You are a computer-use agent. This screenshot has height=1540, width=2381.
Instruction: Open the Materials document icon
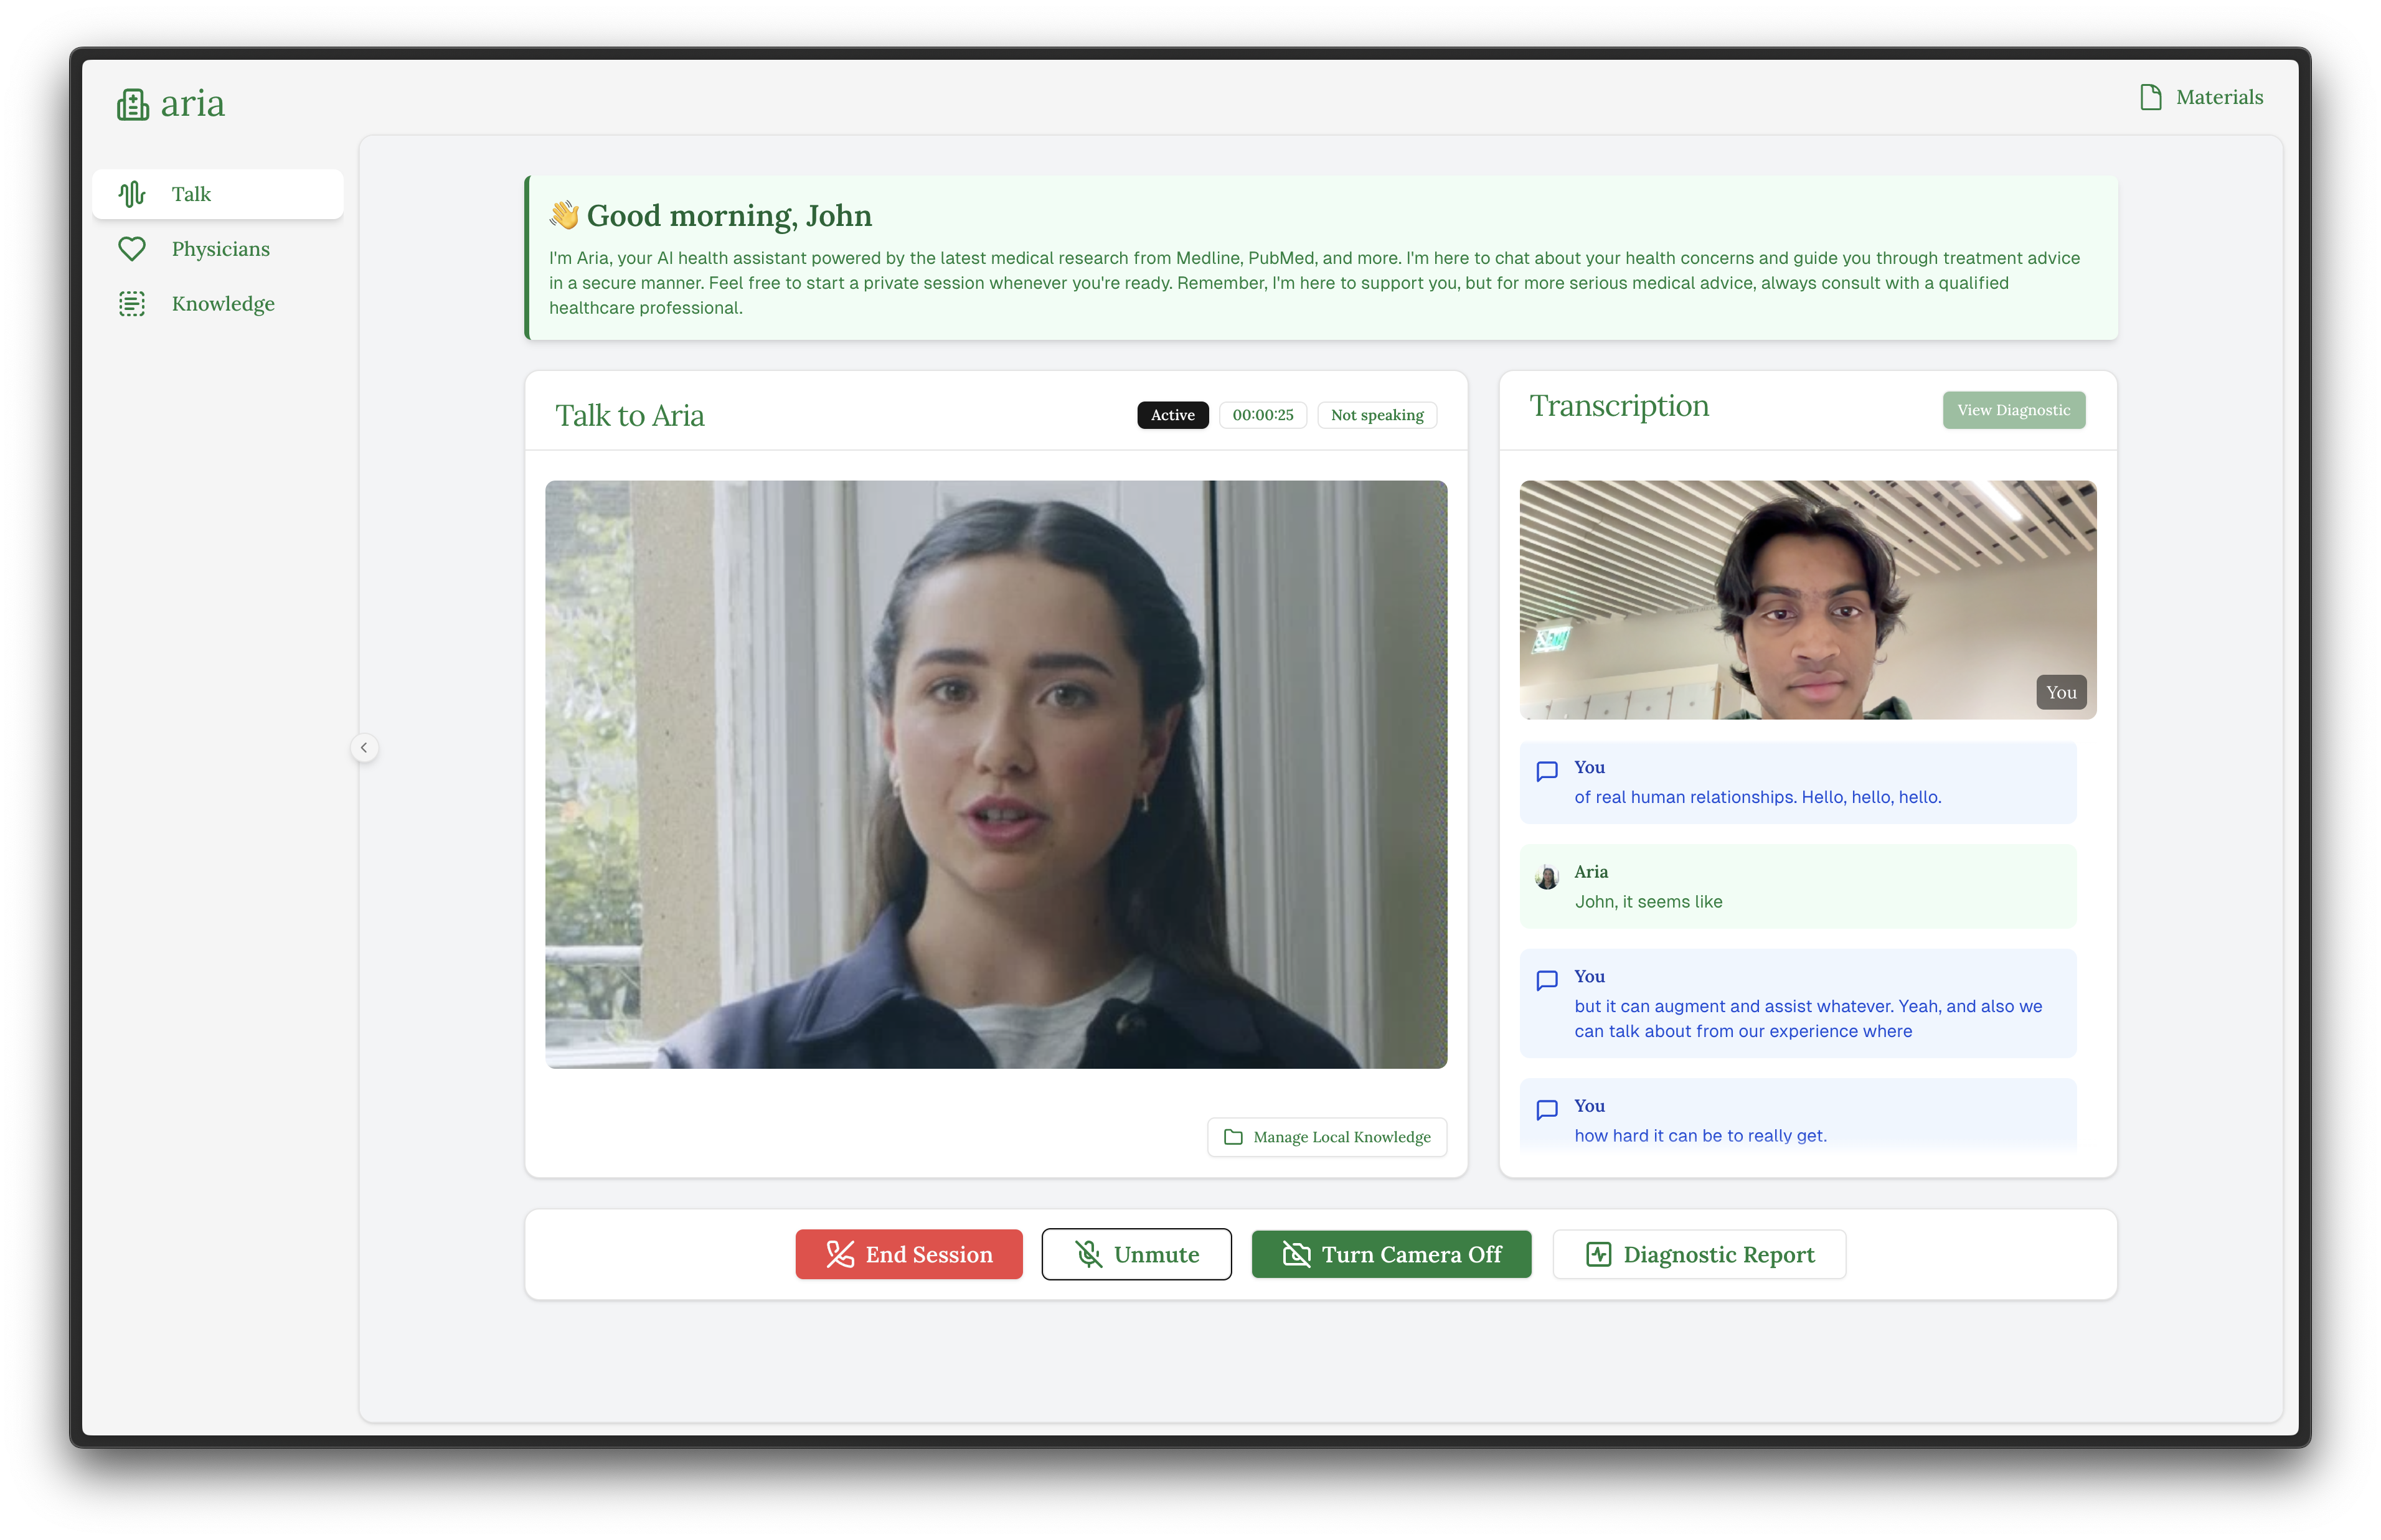2150,97
